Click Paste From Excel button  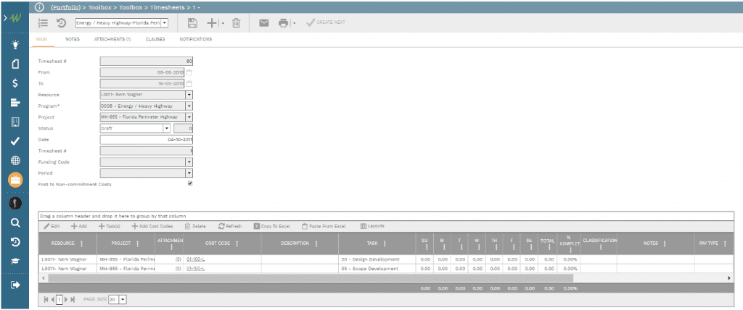(324, 226)
